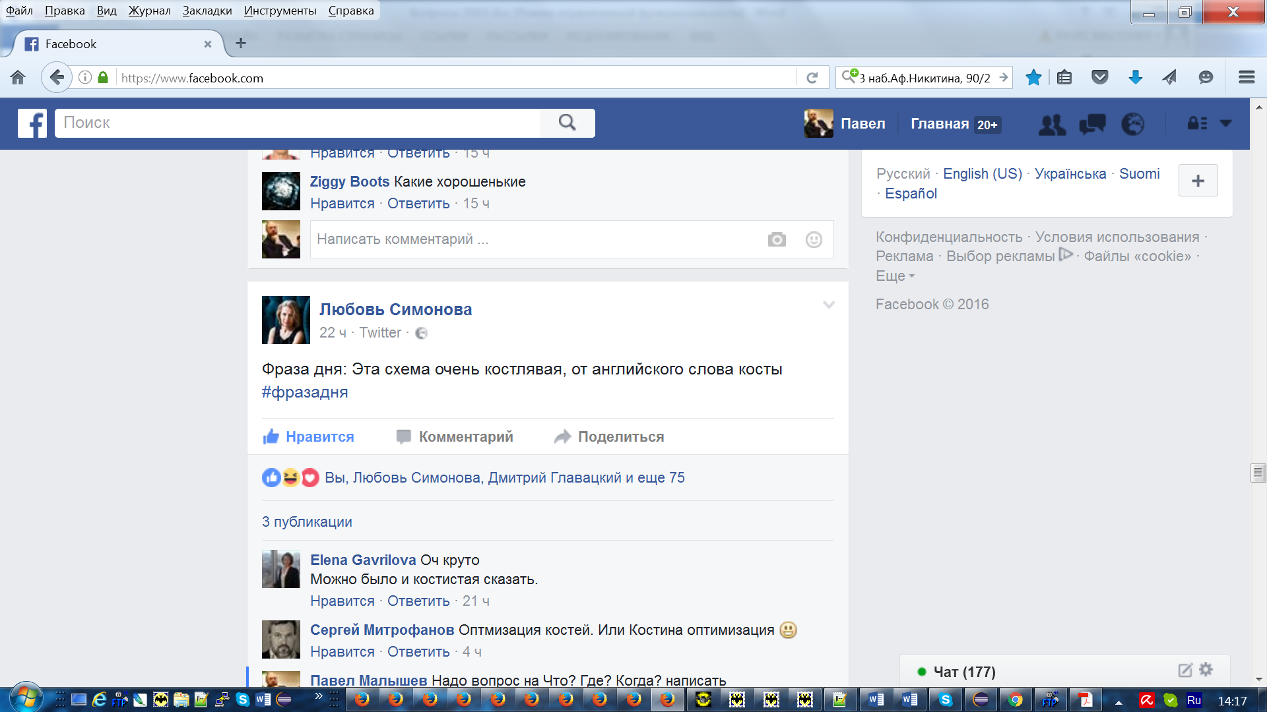Open the #фразадня hashtag link

click(x=305, y=392)
